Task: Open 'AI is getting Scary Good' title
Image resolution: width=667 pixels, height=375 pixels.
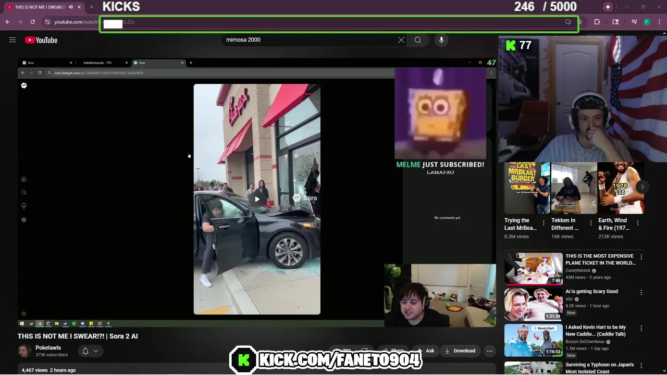Action: point(591,291)
